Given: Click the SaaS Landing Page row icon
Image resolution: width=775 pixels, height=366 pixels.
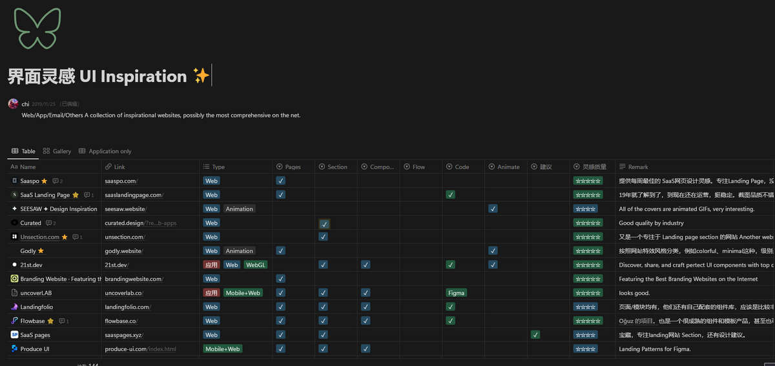Looking at the screenshot, I should click(x=14, y=195).
